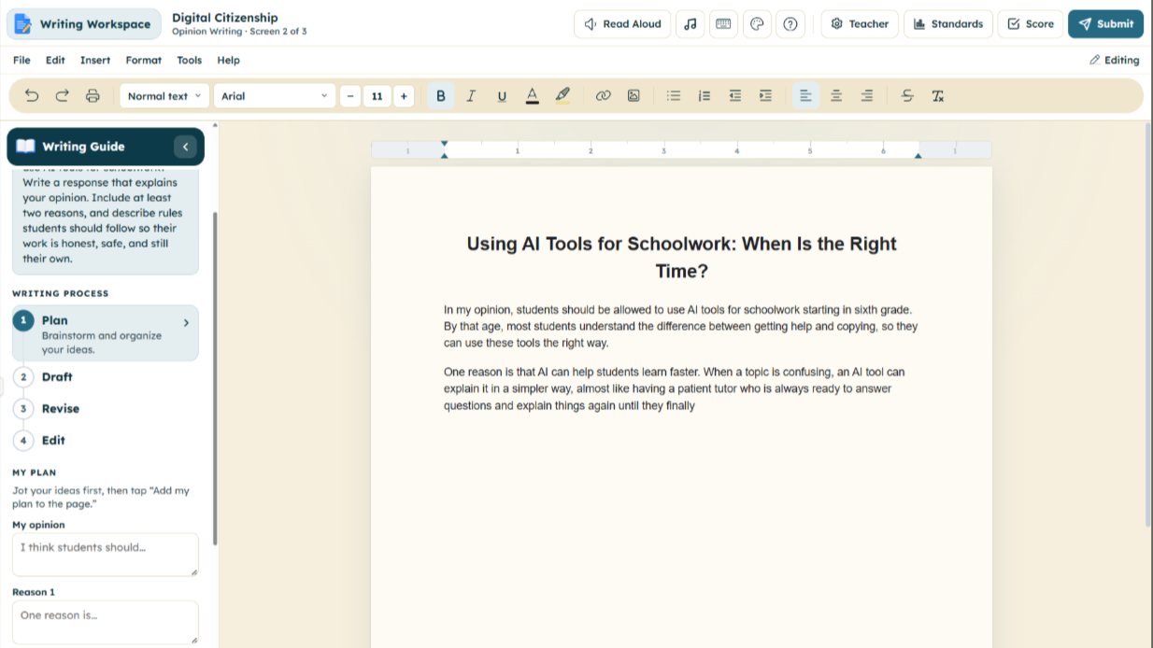Click the document vertical scrollbar
The height and width of the screenshot is (648, 1153).
(x=1148, y=324)
